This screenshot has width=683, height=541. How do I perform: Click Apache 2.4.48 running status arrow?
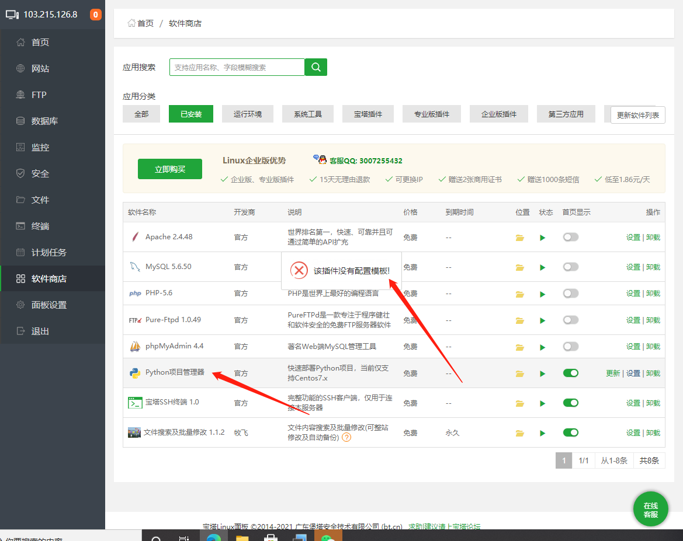[x=542, y=238]
